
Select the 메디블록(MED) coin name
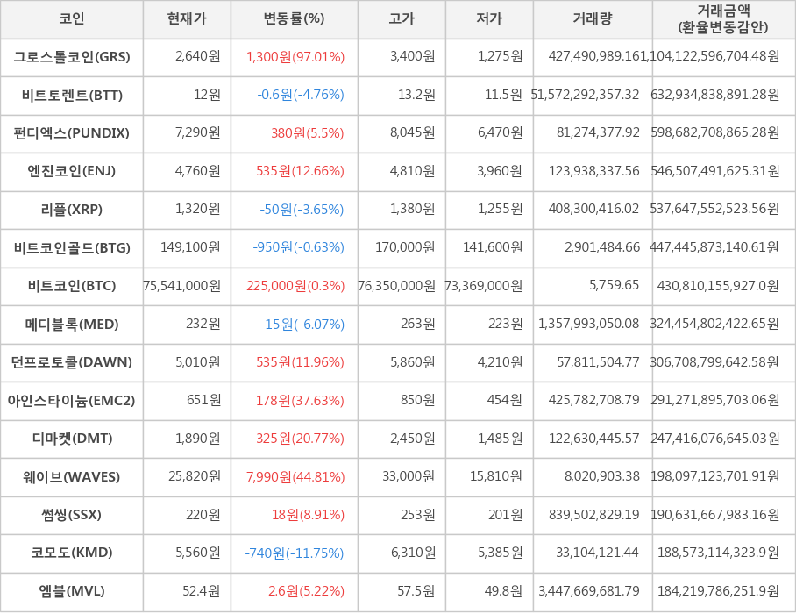(72, 325)
